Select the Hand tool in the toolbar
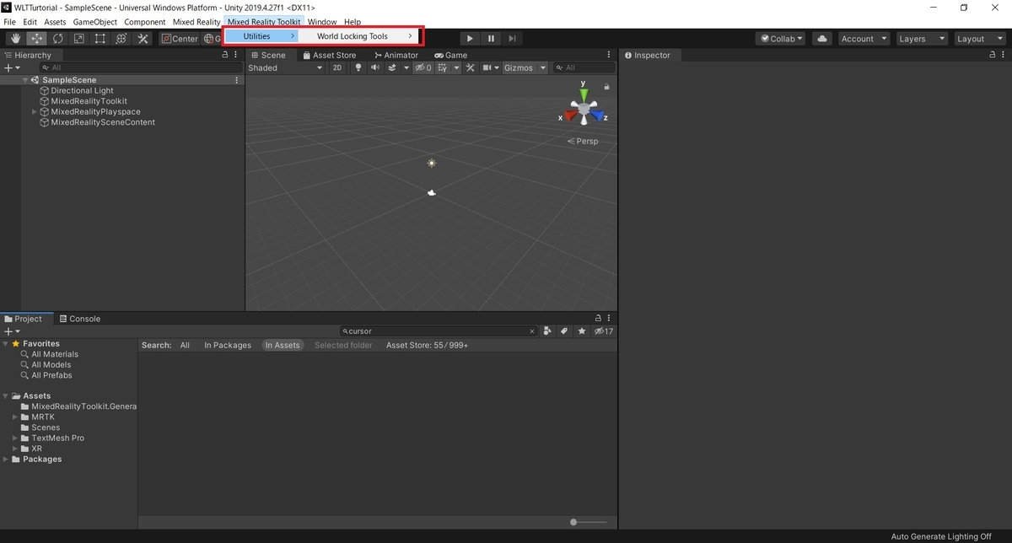 point(15,39)
